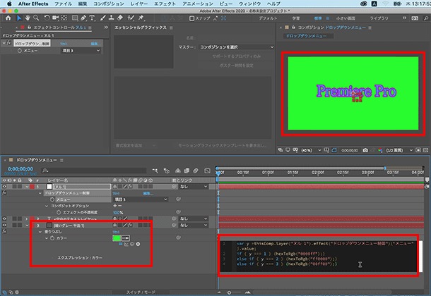The height and width of the screenshot is (296, 431).
Task: Toggle motion blur icon in timeline
Action: [x=196, y=171]
